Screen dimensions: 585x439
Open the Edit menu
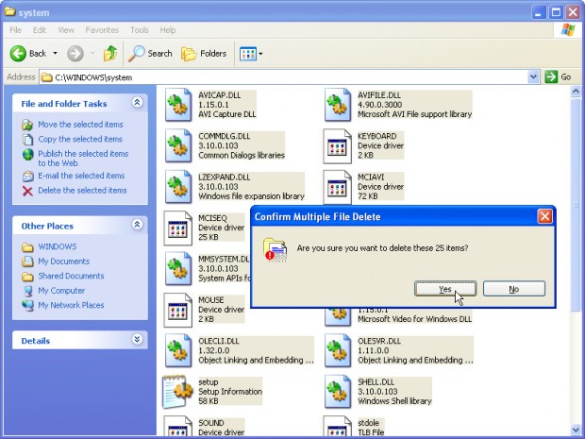point(40,30)
